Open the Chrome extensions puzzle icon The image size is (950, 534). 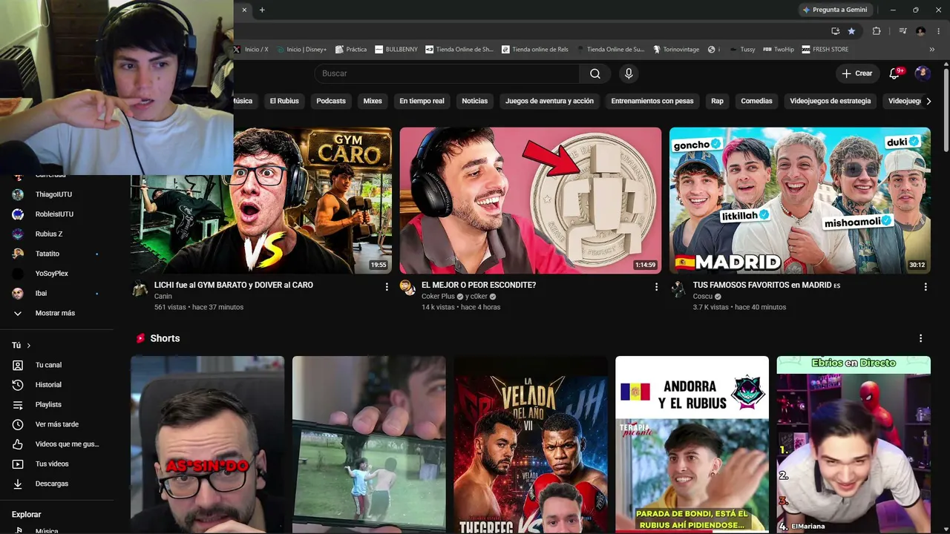click(877, 31)
